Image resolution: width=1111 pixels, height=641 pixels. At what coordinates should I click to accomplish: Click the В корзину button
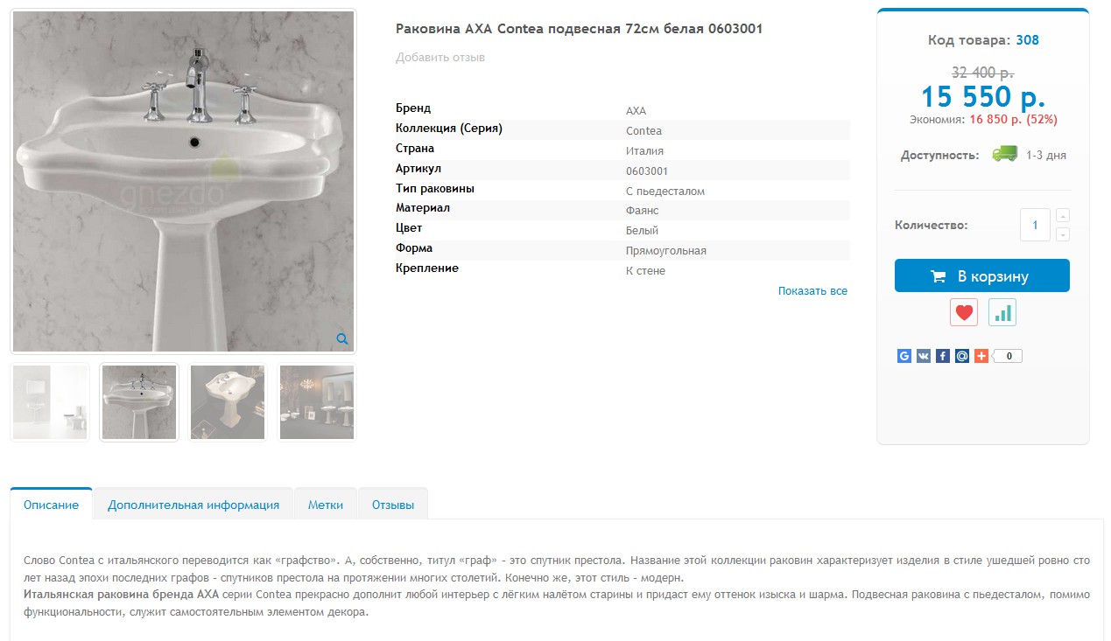(982, 275)
